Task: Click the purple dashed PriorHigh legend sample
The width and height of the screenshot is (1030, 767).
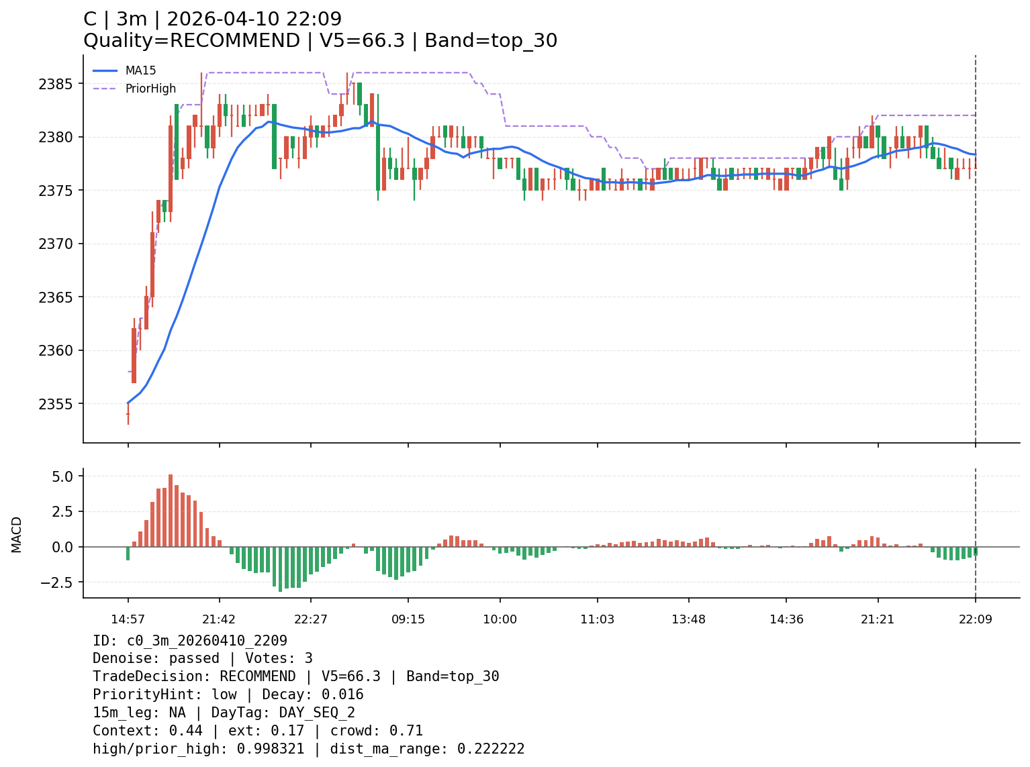Action: [105, 89]
